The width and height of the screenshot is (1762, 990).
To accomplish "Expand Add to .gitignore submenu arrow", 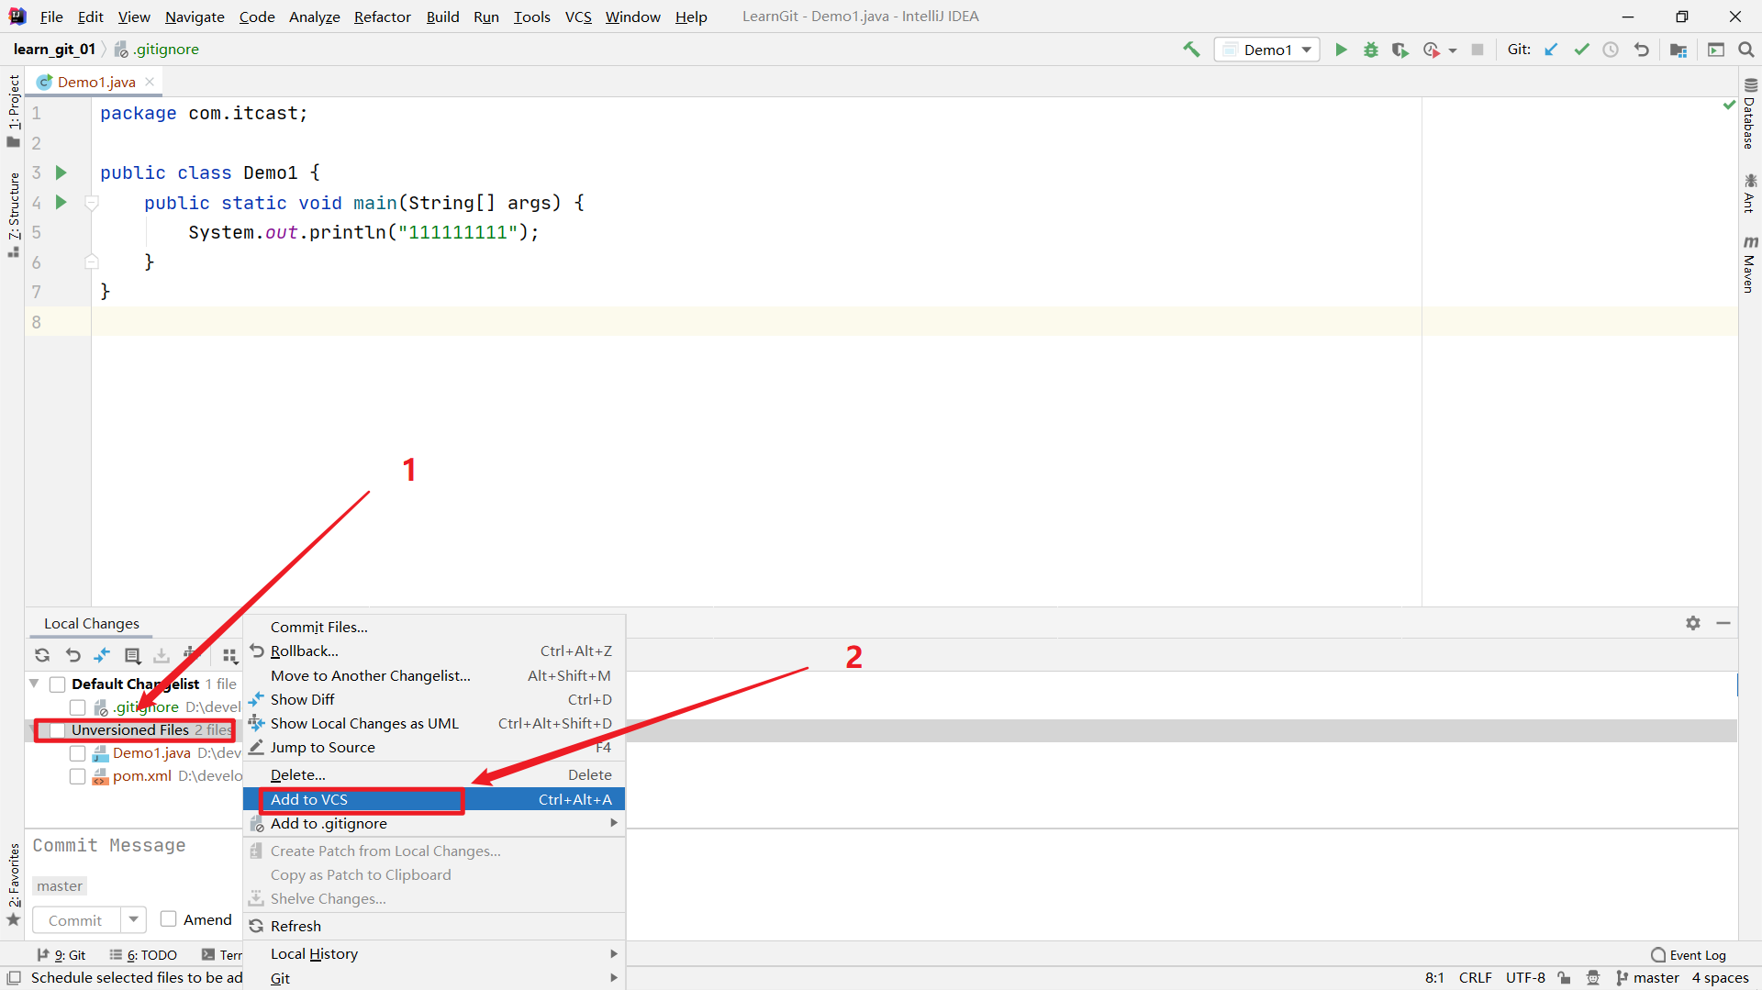I will 614,823.
